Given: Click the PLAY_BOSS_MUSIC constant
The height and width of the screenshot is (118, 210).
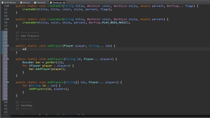Looking at the screenshot, I should (115, 23).
